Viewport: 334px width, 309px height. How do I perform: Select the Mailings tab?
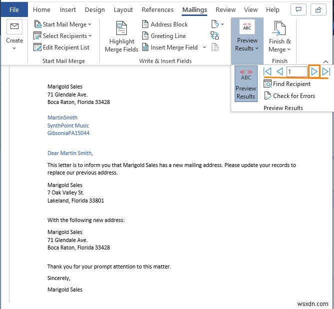tap(195, 10)
